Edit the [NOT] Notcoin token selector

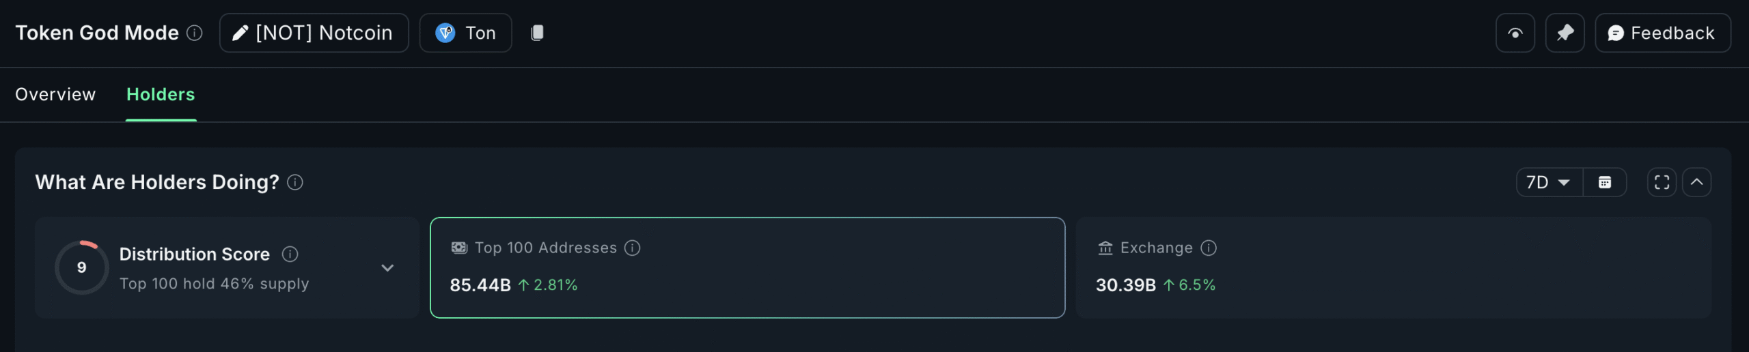point(314,33)
